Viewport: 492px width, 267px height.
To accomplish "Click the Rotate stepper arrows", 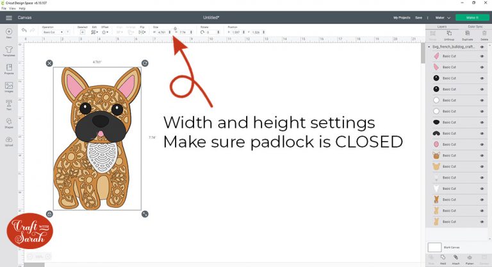I will [218, 32].
